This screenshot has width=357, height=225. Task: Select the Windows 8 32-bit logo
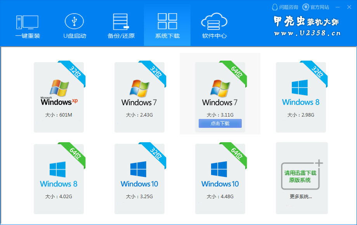coord(300,92)
